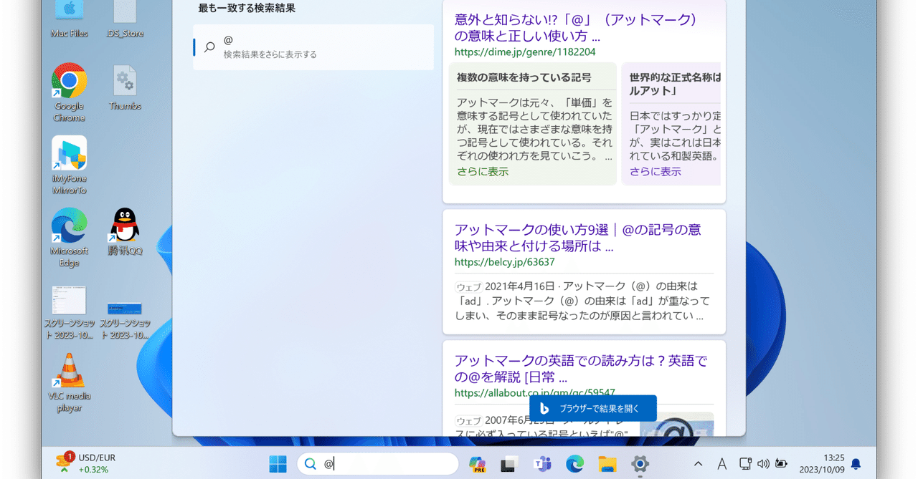
Task: Click さらに表示 under 複数の意味を持っている記号
Action: coord(482,171)
